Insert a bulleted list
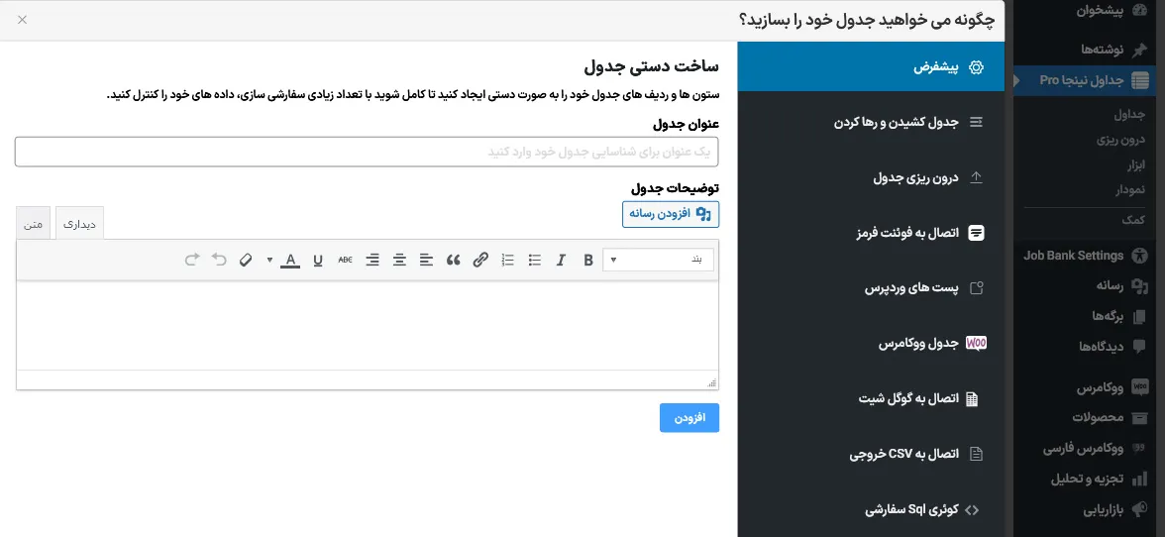 [534, 260]
